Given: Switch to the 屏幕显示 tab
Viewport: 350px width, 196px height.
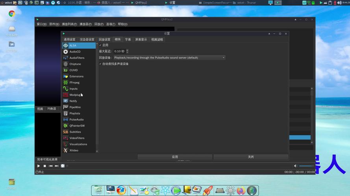Looking at the screenshot, I should [x=141, y=39].
